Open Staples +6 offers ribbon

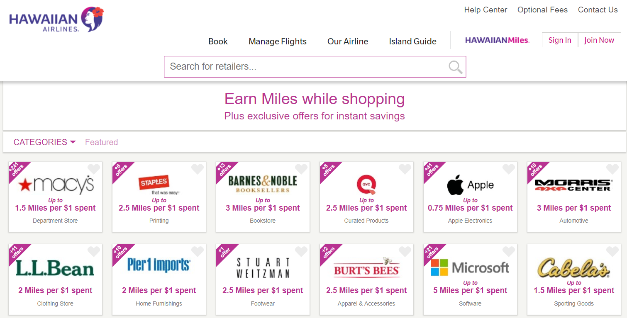click(120, 170)
